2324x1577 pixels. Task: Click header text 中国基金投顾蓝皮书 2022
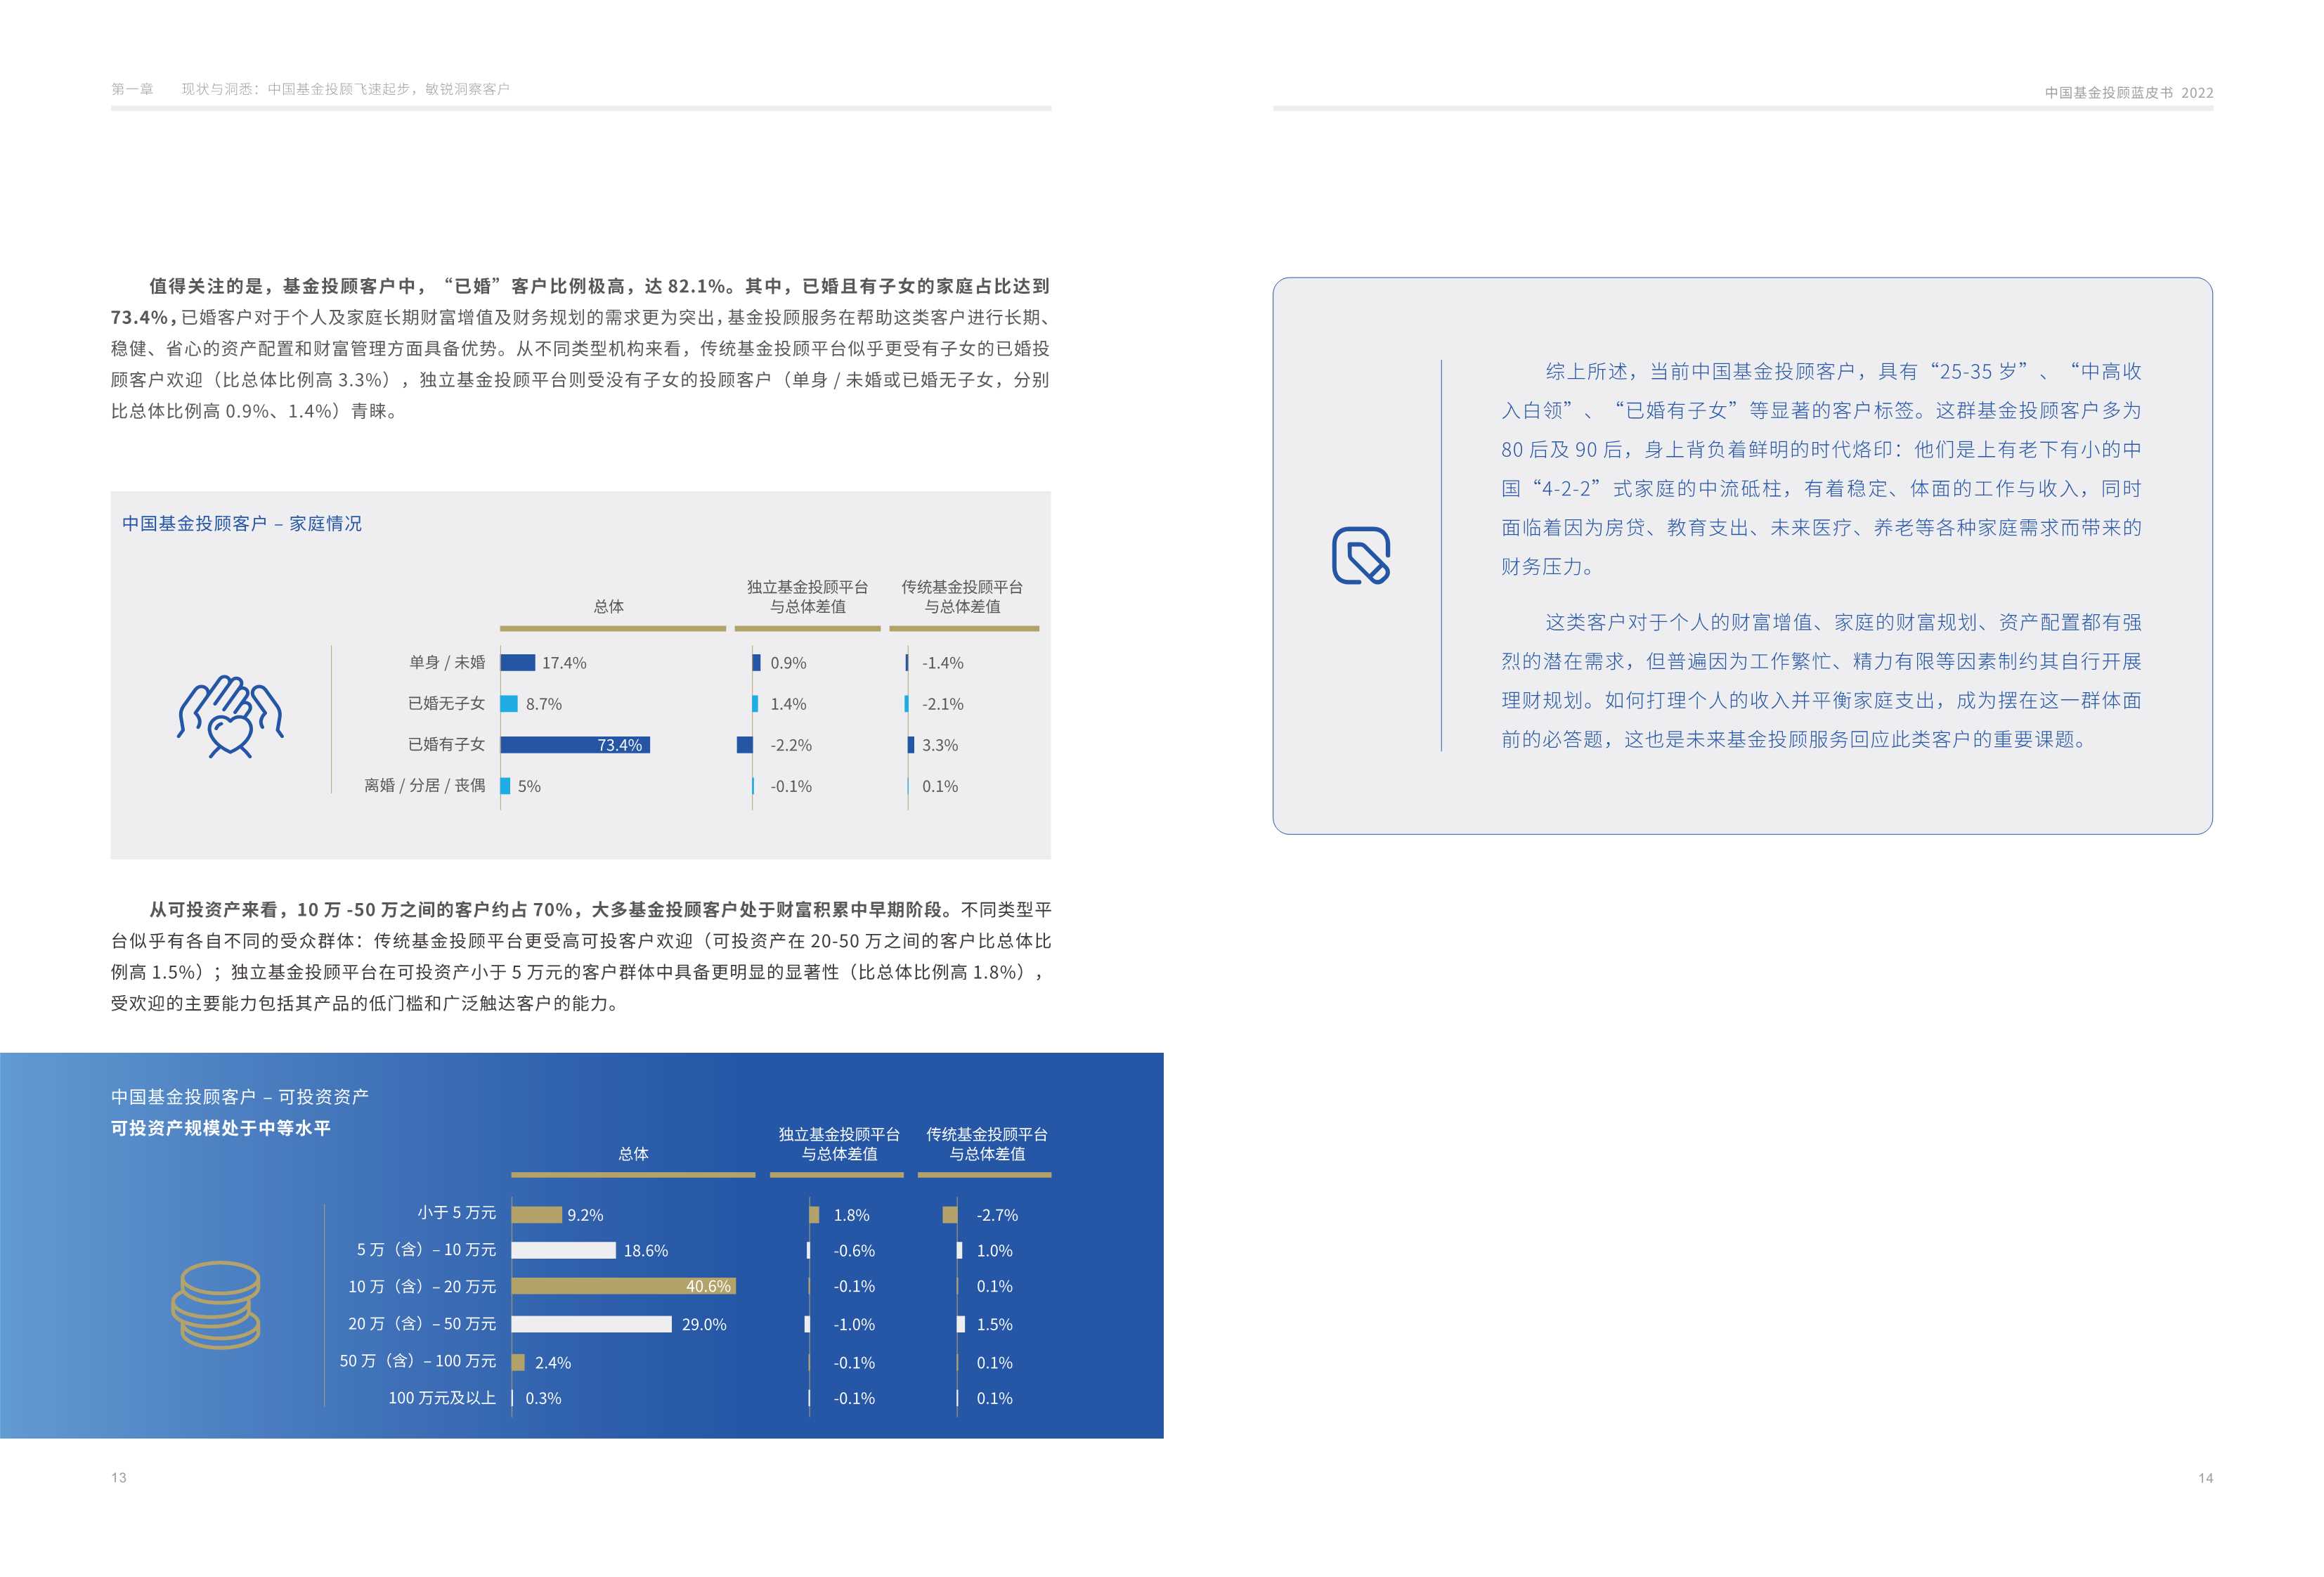tap(2129, 92)
